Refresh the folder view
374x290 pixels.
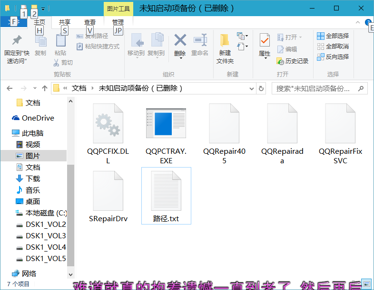coord(261,89)
